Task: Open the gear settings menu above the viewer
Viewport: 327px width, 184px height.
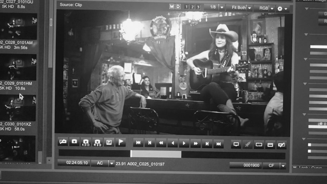Action: [280, 9]
